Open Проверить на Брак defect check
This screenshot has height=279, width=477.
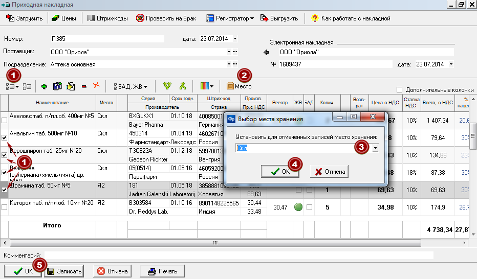(x=166, y=18)
